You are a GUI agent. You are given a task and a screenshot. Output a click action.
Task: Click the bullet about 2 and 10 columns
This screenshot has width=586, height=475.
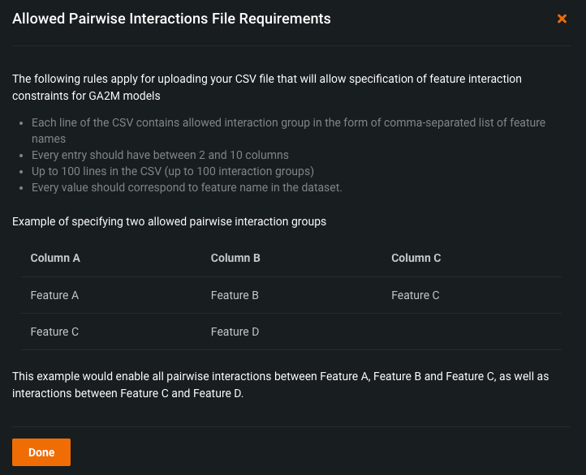pos(160,155)
